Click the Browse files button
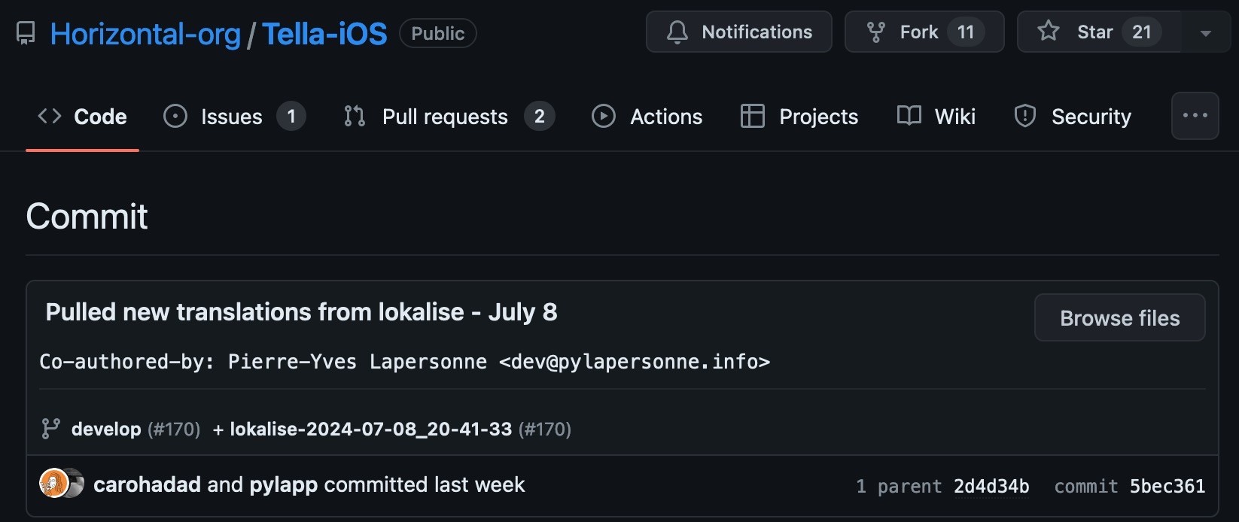 coord(1120,318)
